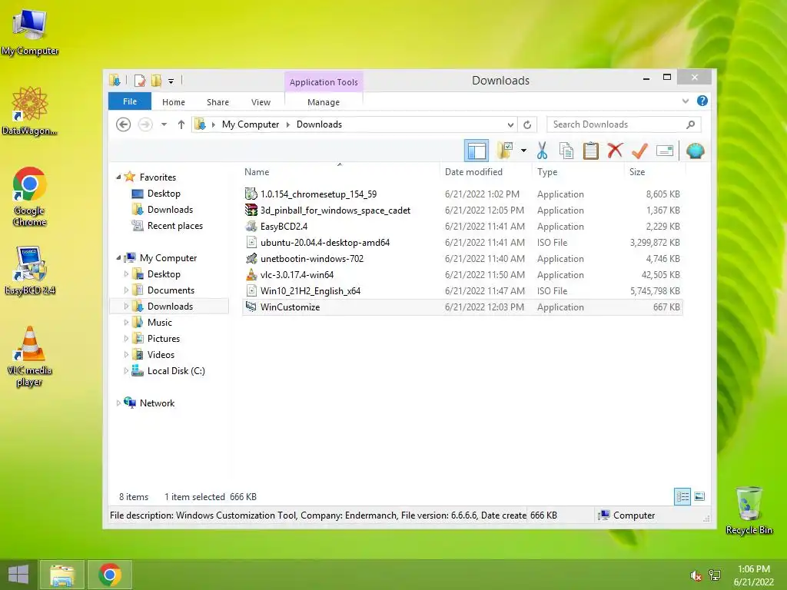Click the Back navigation arrow
This screenshot has height=590, width=787.
[x=124, y=124]
